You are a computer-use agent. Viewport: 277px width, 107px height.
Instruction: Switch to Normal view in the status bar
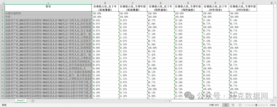(226, 105)
